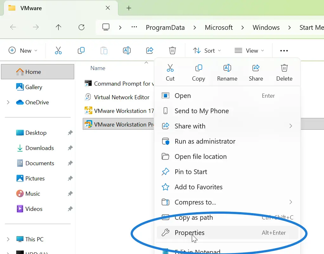Image resolution: width=324 pixels, height=254 pixels.
Task: Click the Delete icon in context menu
Action: (284, 68)
